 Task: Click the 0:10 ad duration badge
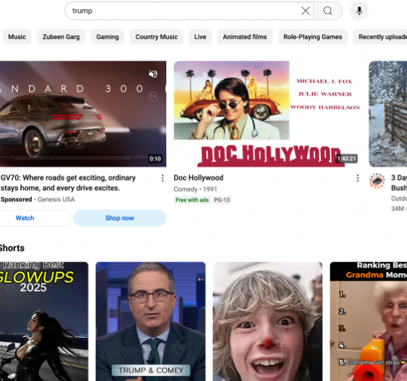[155, 159]
